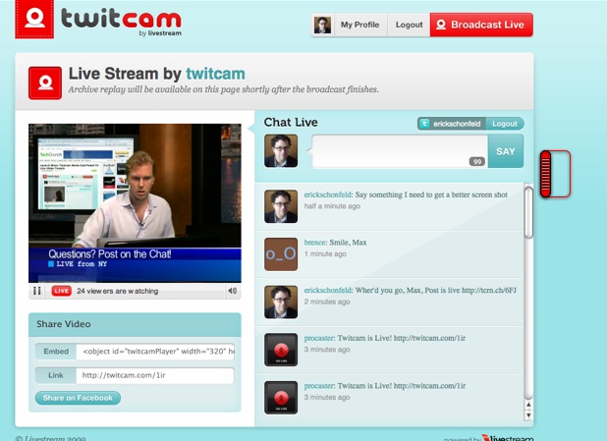Viewport: 607px width, 441px height.
Task: Click the Twitter bird icon next to erickschonfeld
Action: [x=424, y=124]
